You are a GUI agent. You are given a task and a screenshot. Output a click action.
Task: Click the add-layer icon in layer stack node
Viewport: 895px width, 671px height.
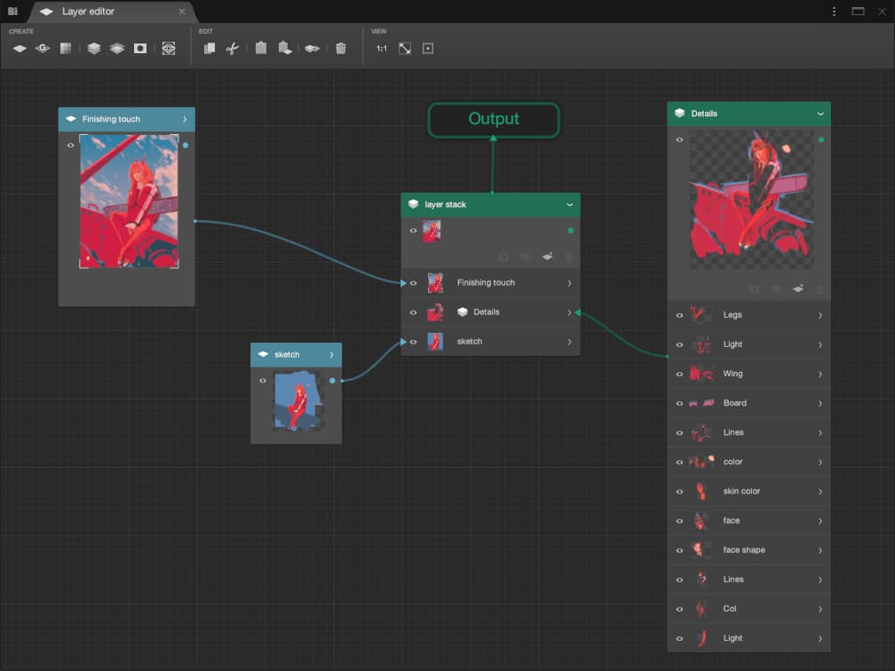547,257
